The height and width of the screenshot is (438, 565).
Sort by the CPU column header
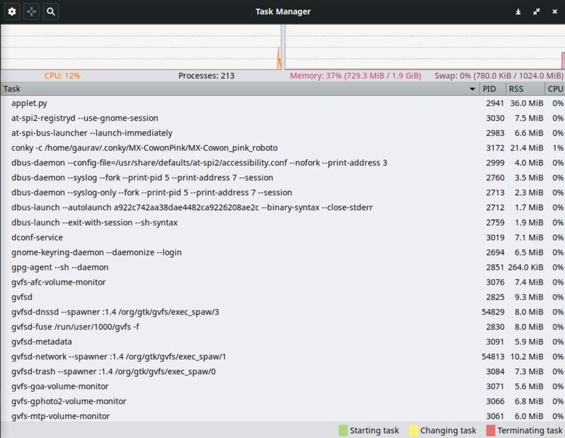(555, 88)
